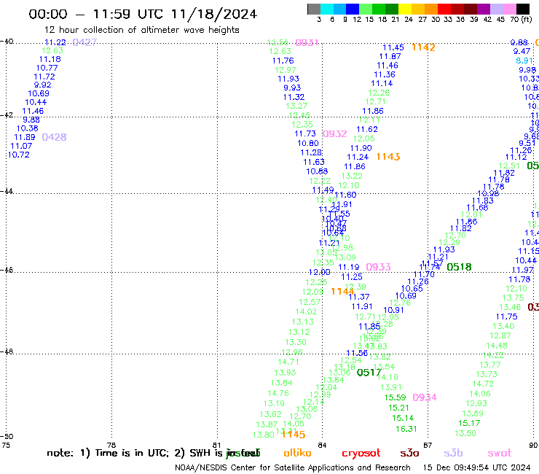539x474 pixels.
Task: Click the purple swatch in the color scale
Action: pos(484,9)
